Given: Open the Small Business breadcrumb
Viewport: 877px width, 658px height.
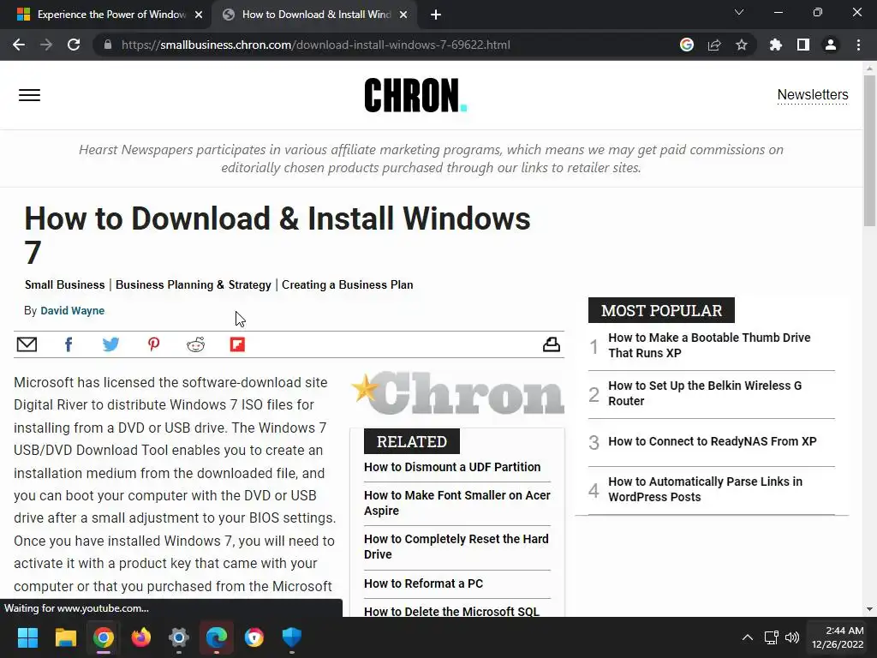Looking at the screenshot, I should pos(65,284).
